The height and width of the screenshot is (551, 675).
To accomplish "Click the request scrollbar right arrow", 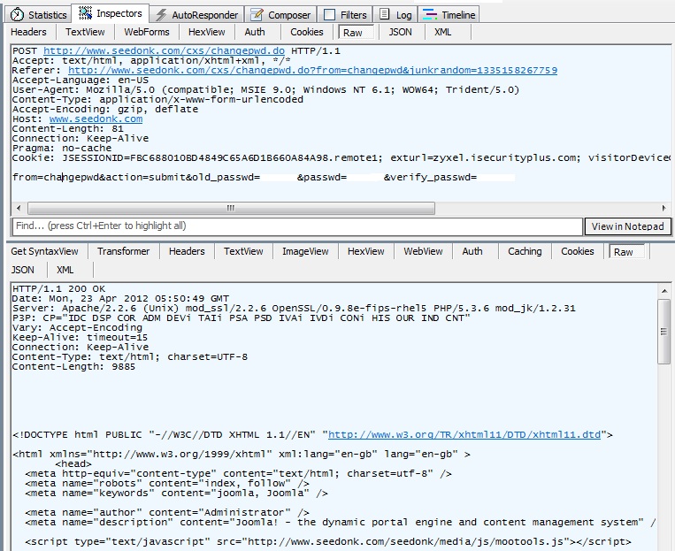I will tap(664, 209).
